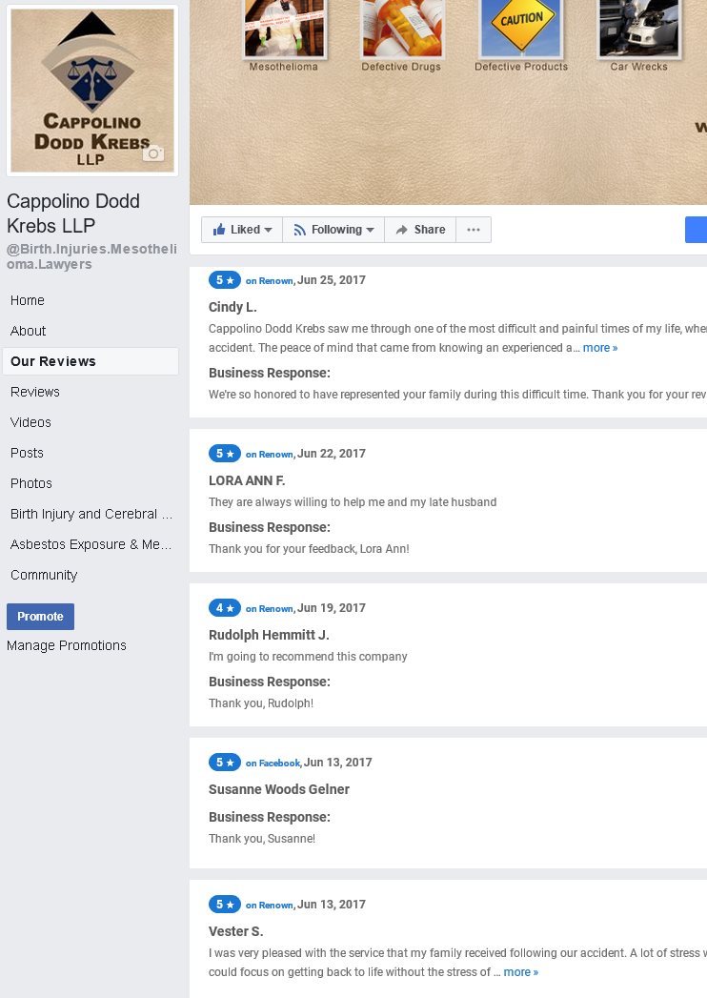
Task: Go to Posts section
Action: (27, 453)
